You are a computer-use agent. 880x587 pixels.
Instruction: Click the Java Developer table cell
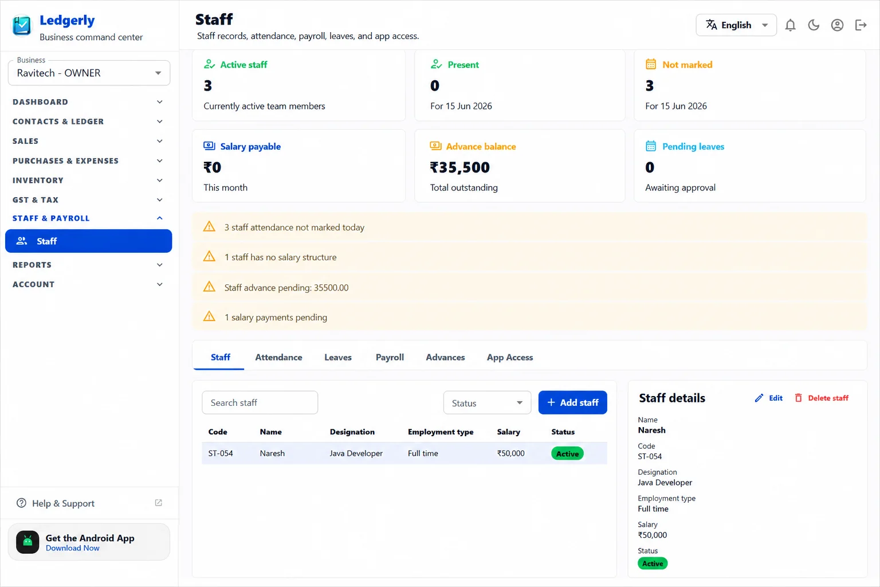(356, 453)
